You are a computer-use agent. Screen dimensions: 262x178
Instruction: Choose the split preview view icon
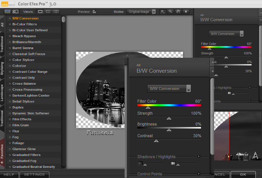[x=48, y=12]
